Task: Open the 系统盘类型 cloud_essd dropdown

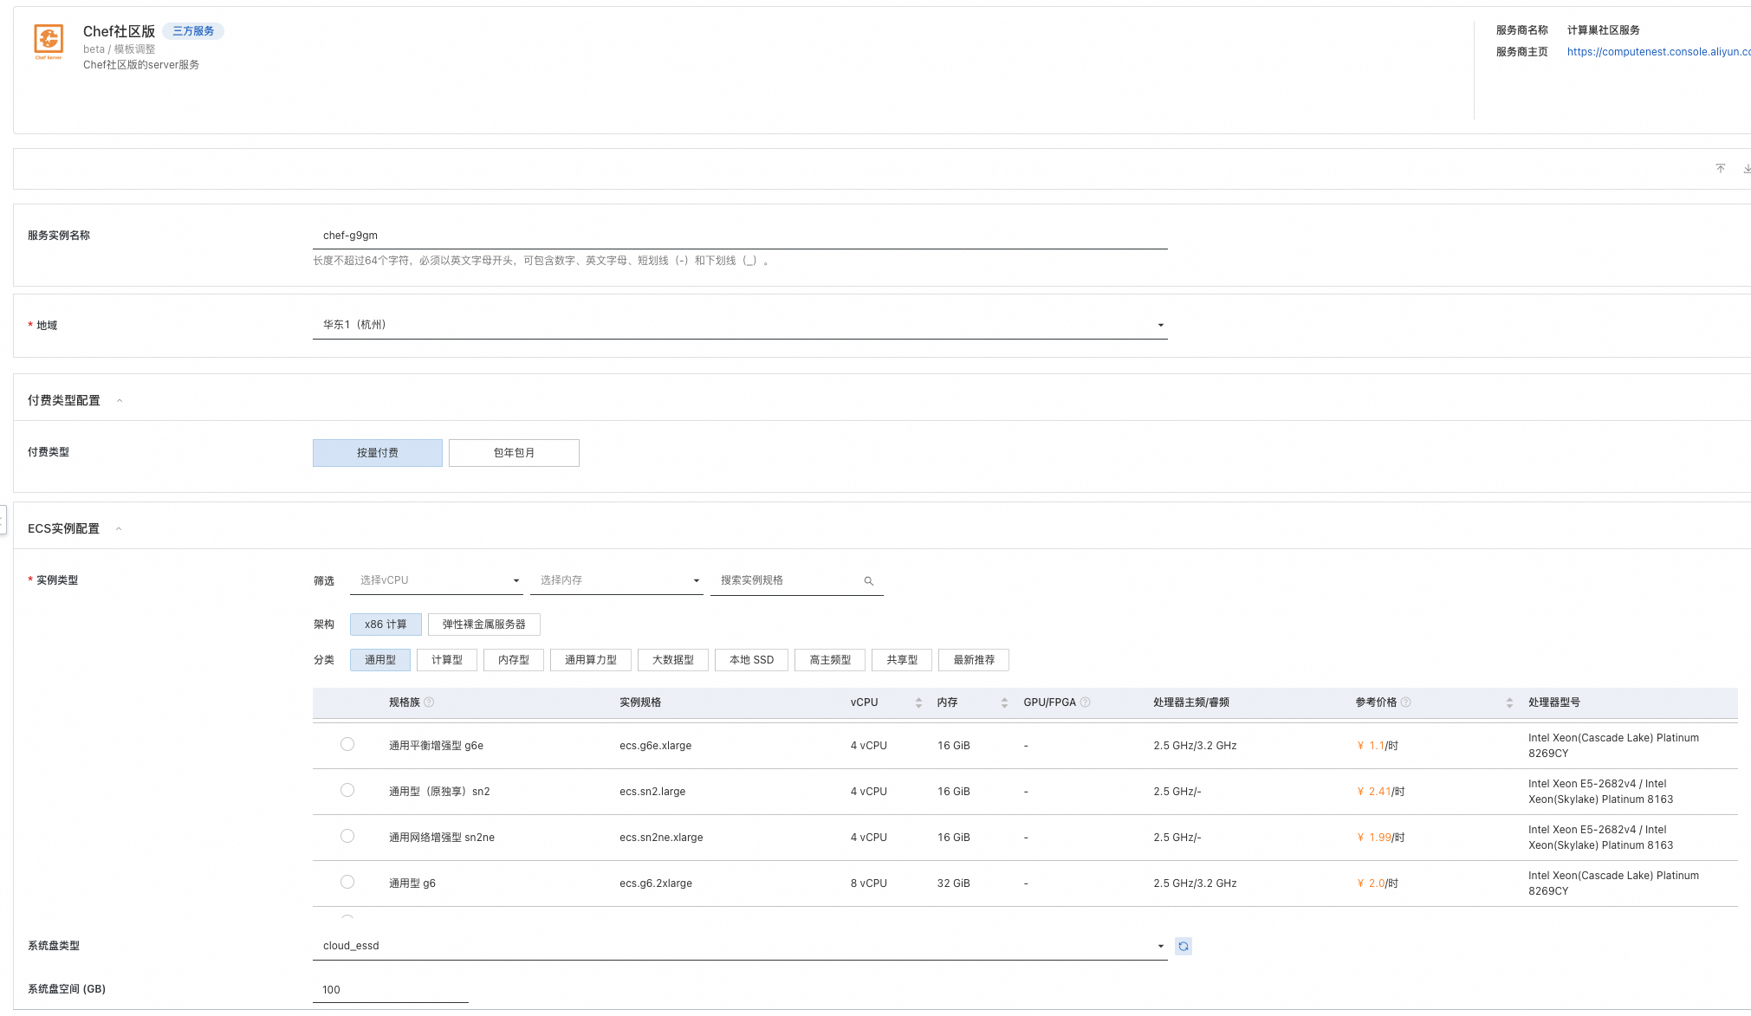Action: [740, 946]
